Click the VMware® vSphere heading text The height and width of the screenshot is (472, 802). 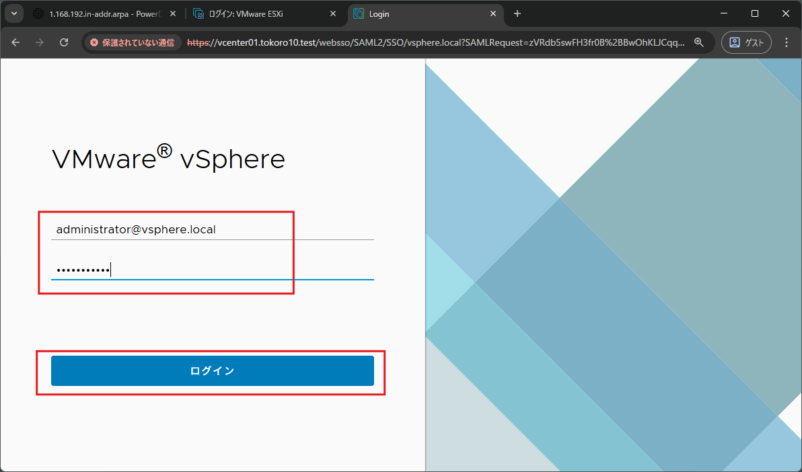[168, 157]
